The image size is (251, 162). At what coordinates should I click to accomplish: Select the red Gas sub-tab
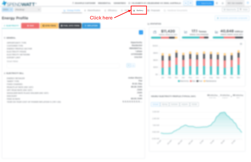coord(30,26)
